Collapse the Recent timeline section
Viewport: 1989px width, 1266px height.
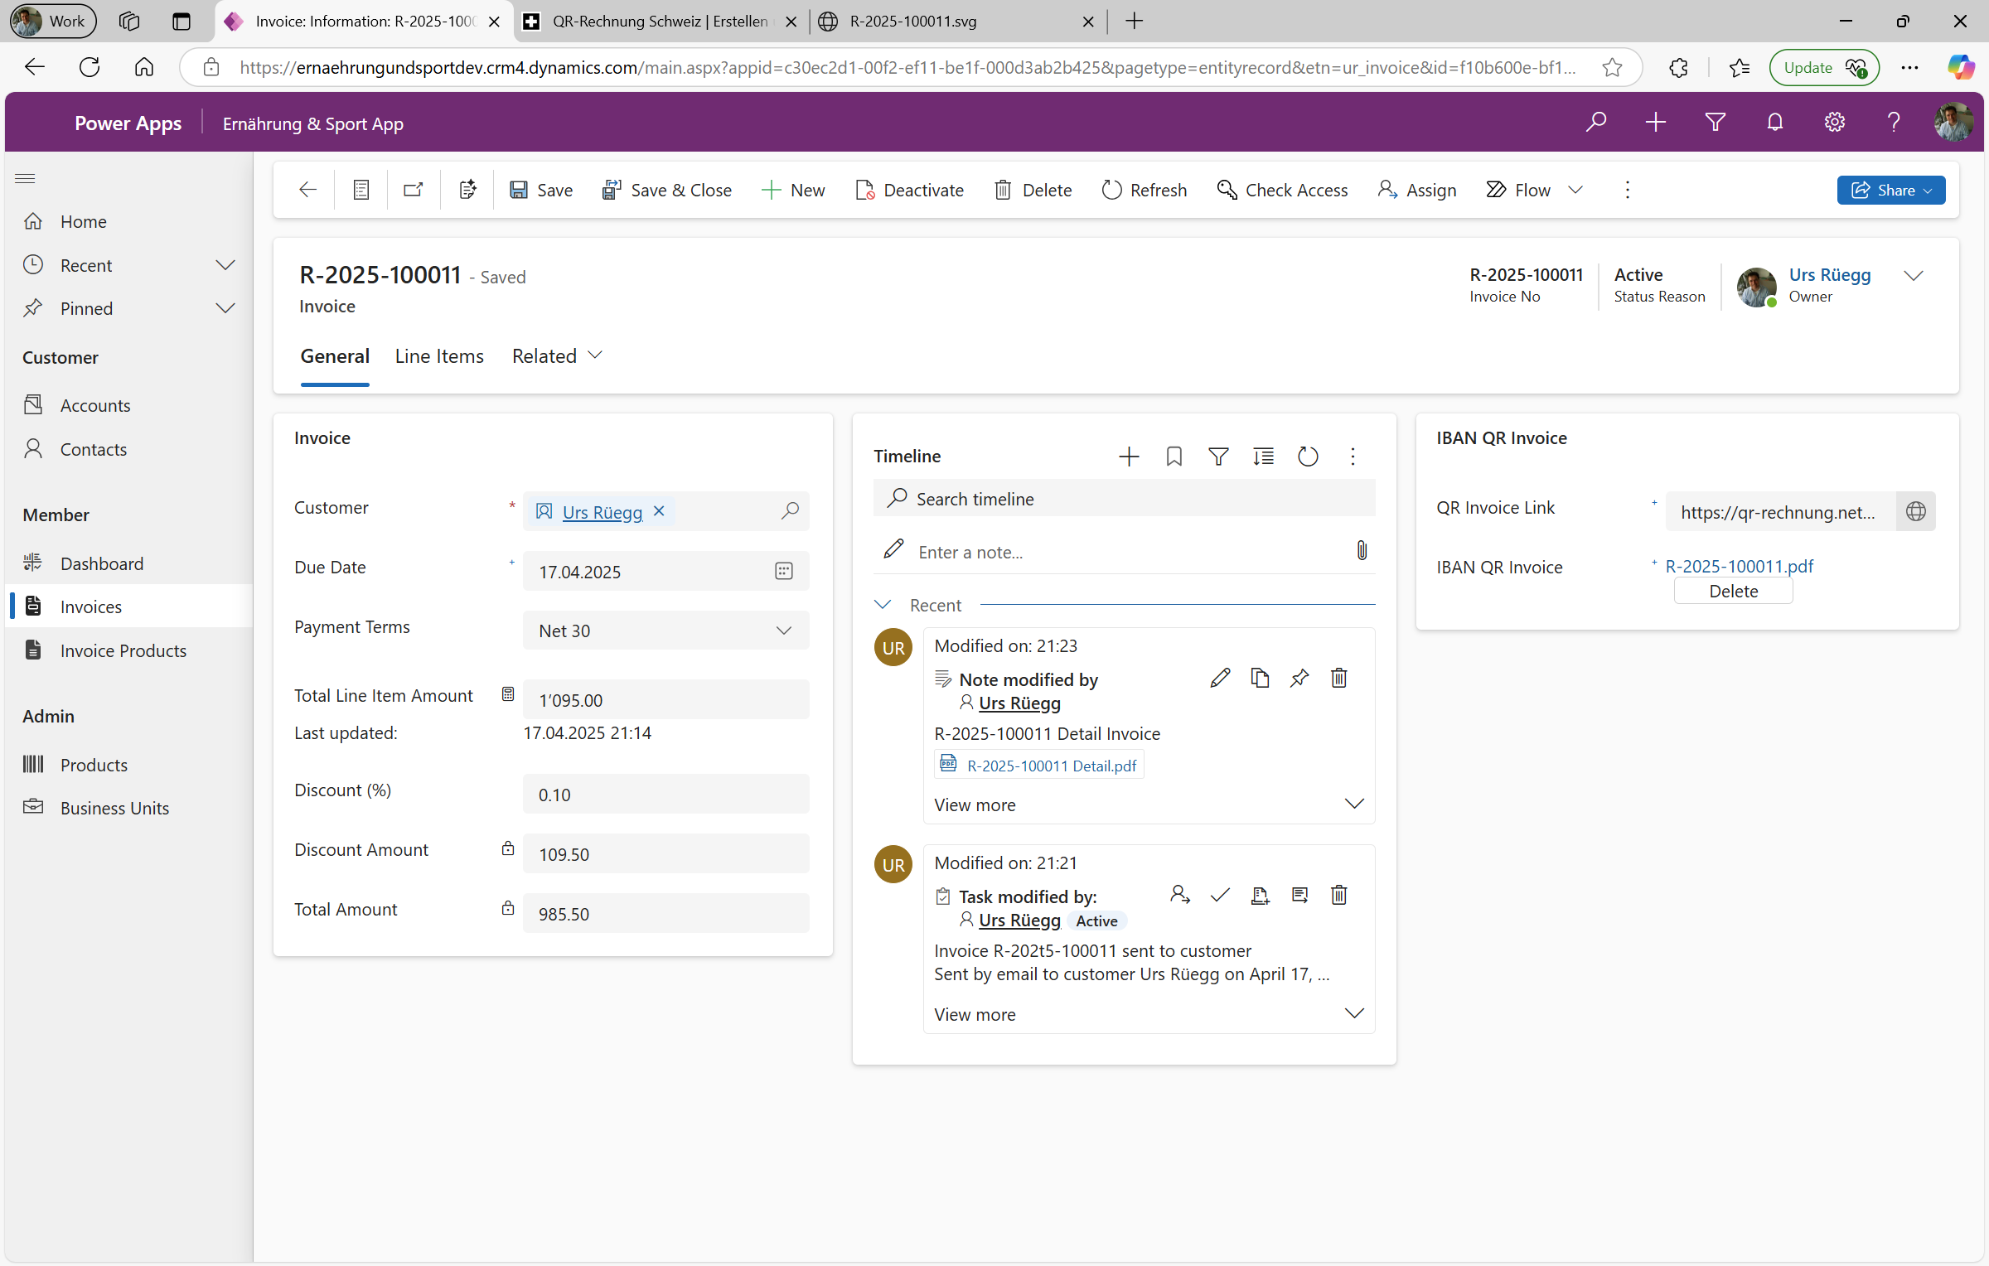[883, 605]
